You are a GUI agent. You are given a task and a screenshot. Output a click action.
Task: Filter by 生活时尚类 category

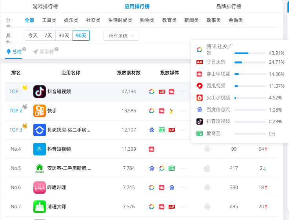pos(120,20)
